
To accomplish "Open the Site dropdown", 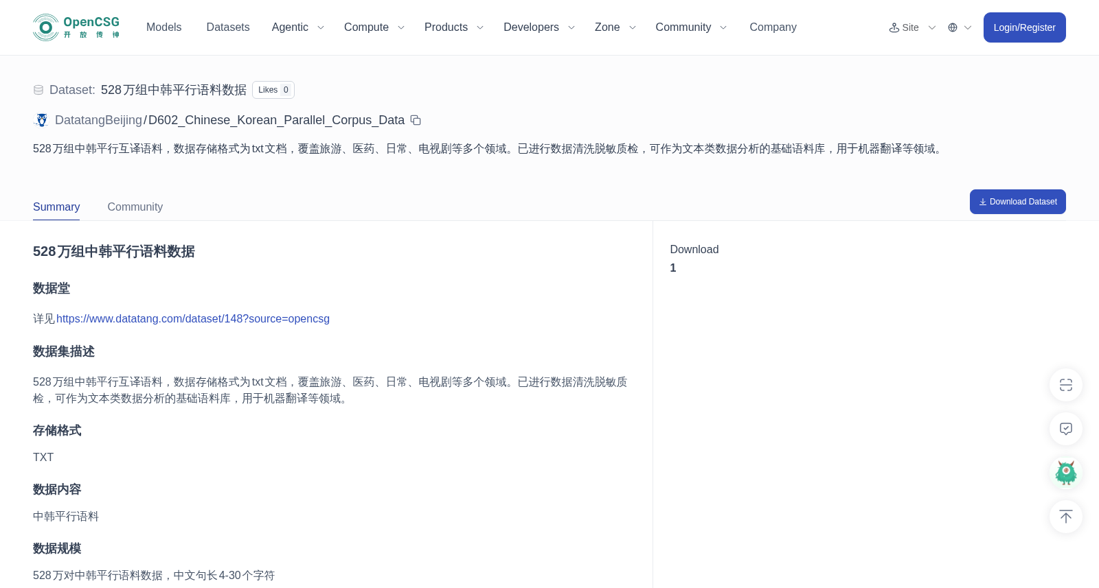I will tap(913, 27).
